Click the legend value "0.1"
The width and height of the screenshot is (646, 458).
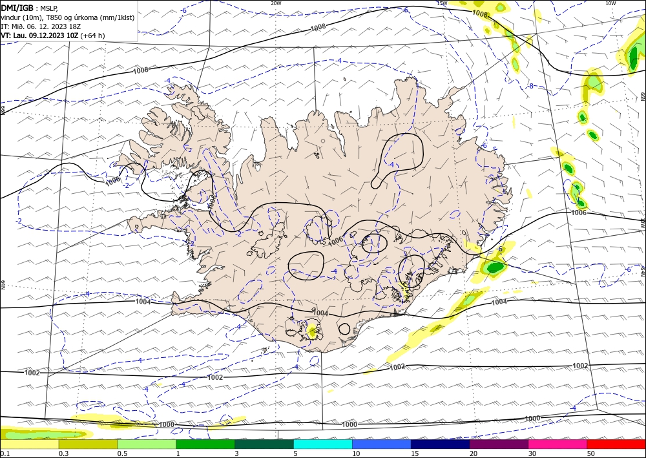(4, 453)
